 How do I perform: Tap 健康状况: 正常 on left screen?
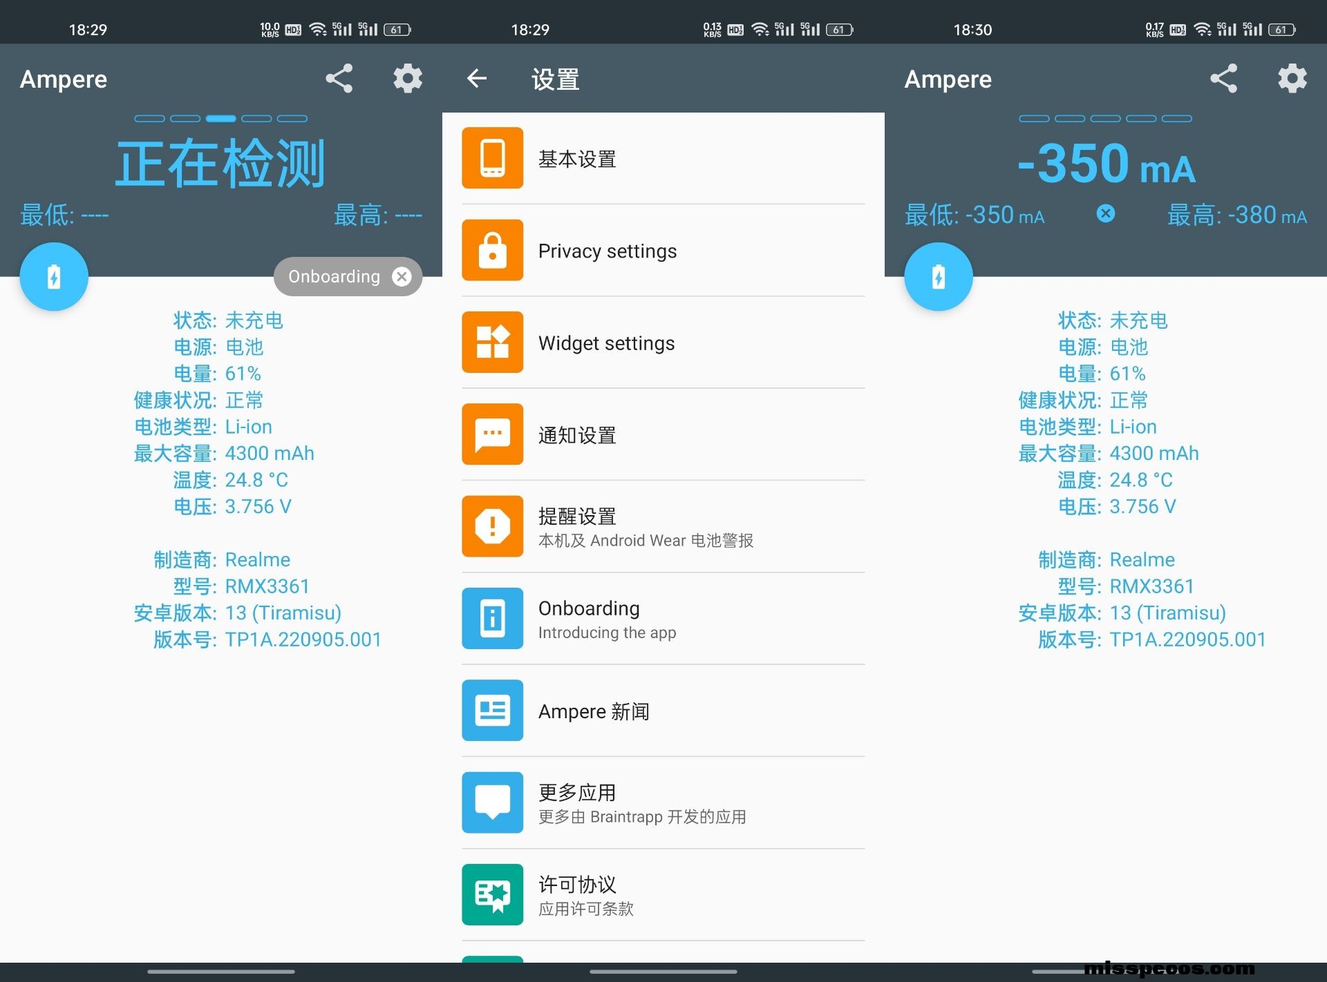[x=198, y=401]
